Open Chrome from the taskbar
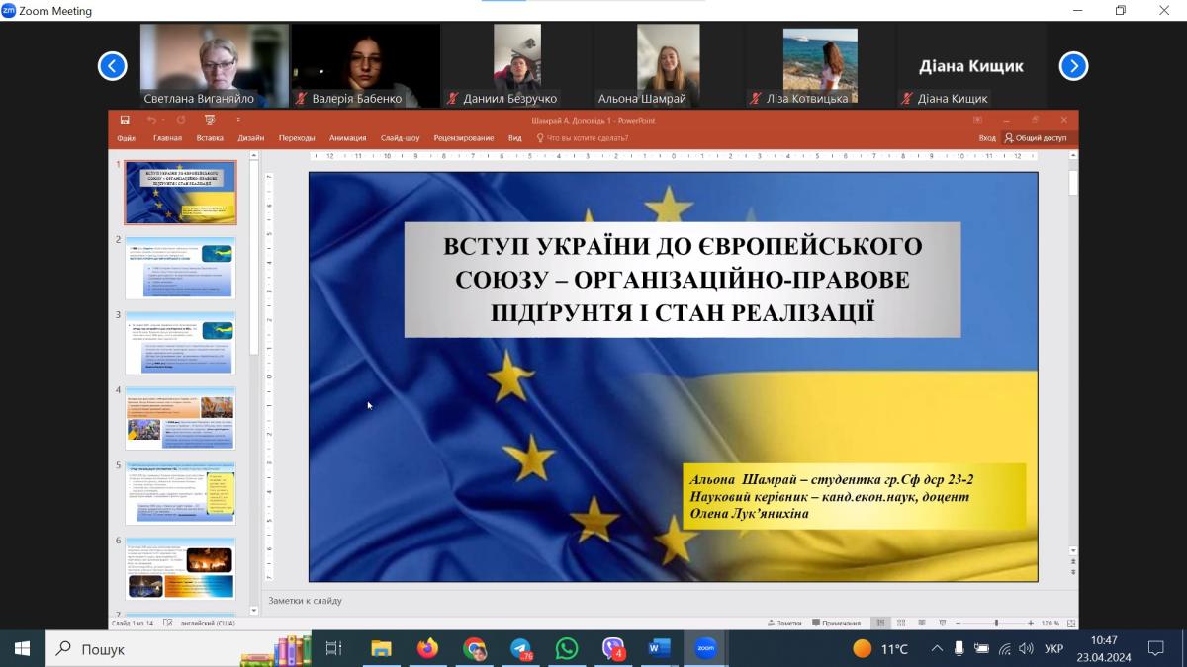 (x=474, y=648)
